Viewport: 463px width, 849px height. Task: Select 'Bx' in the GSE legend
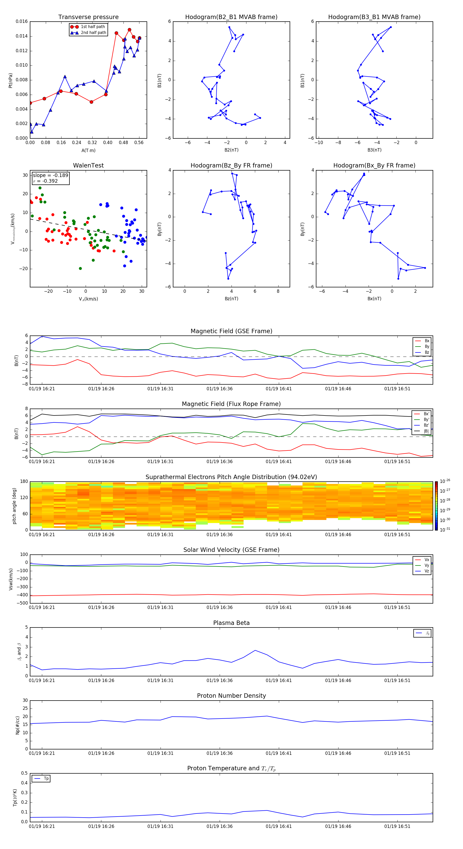(422, 341)
